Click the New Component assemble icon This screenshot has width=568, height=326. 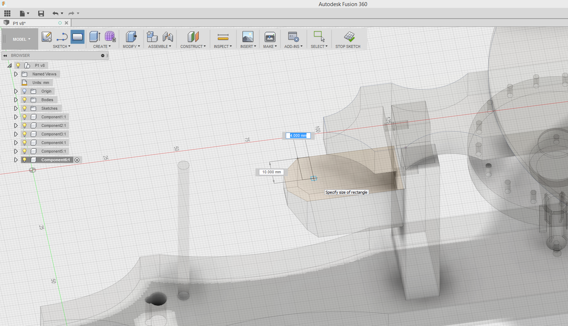pyautogui.click(x=152, y=37)
